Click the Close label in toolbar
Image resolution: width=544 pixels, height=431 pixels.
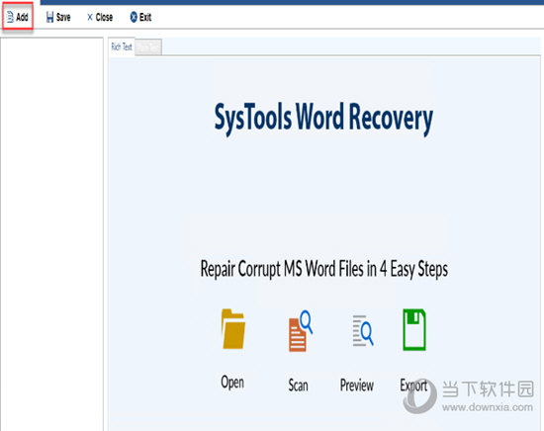(x=104, y=17)
